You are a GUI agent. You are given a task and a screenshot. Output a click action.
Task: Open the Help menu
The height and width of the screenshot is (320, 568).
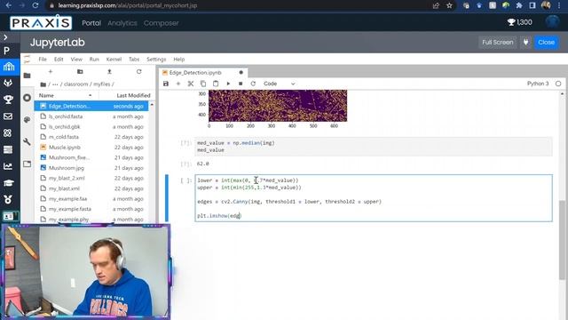coord(179,60)
